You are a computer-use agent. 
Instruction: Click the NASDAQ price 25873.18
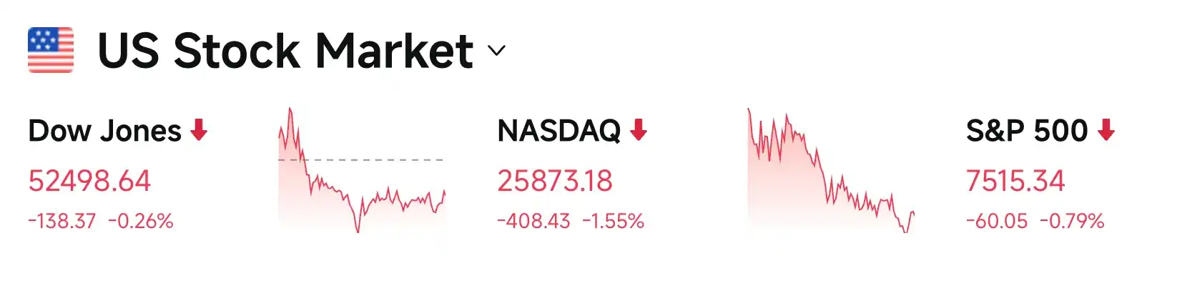pos(555,181)
